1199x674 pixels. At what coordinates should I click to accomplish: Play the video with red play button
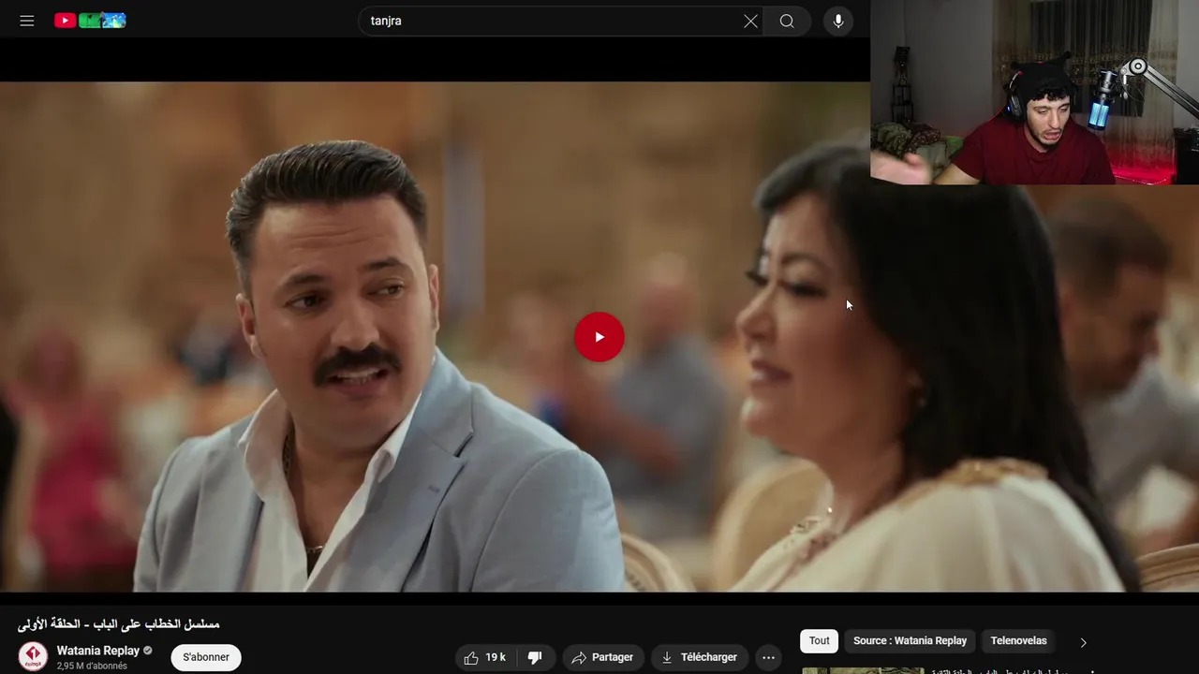coord(599,337)
